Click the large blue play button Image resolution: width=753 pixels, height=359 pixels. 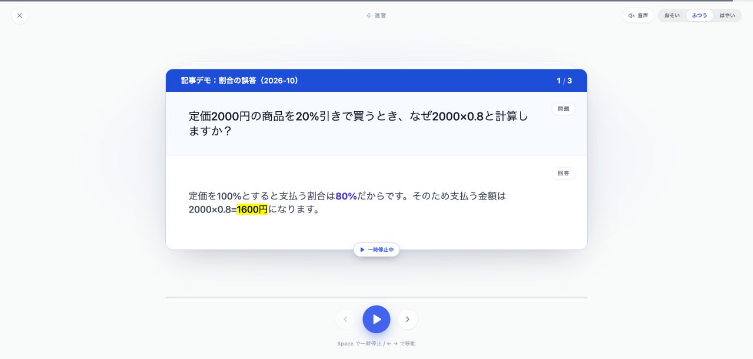coord(376,320)
